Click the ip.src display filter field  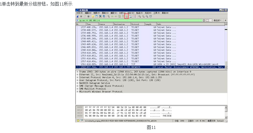pos(140,20)
